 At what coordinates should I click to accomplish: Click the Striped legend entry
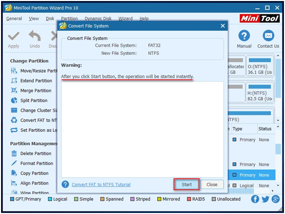140,199
